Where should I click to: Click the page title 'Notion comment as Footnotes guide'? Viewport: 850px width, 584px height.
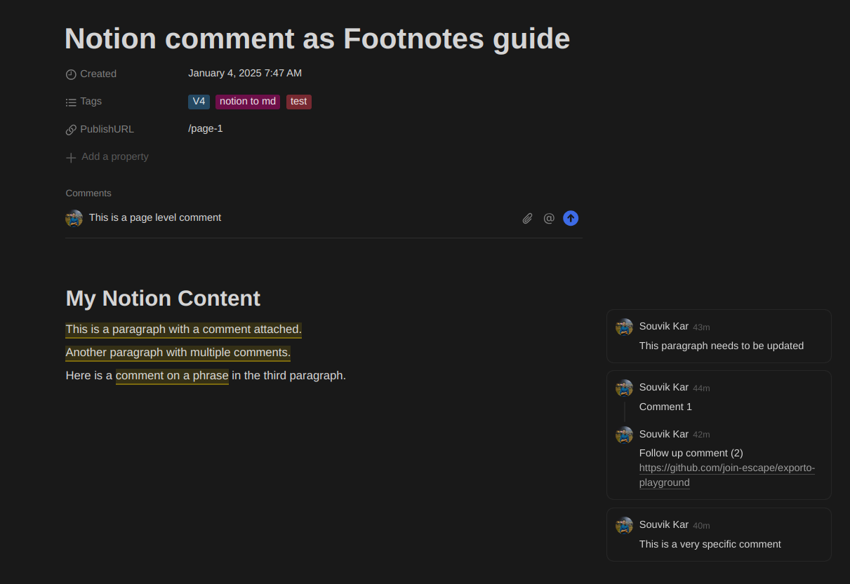click(317, 39)
